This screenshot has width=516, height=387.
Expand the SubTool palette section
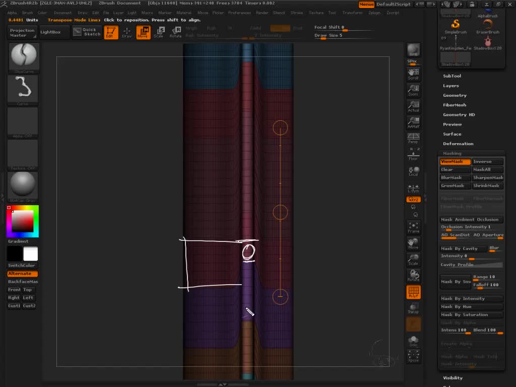452,76
